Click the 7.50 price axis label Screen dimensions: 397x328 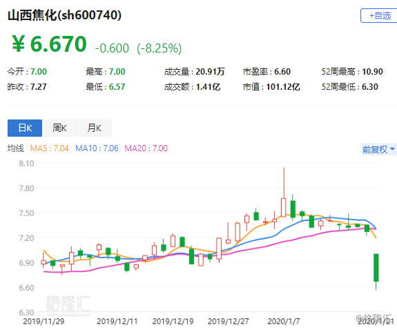26,213
